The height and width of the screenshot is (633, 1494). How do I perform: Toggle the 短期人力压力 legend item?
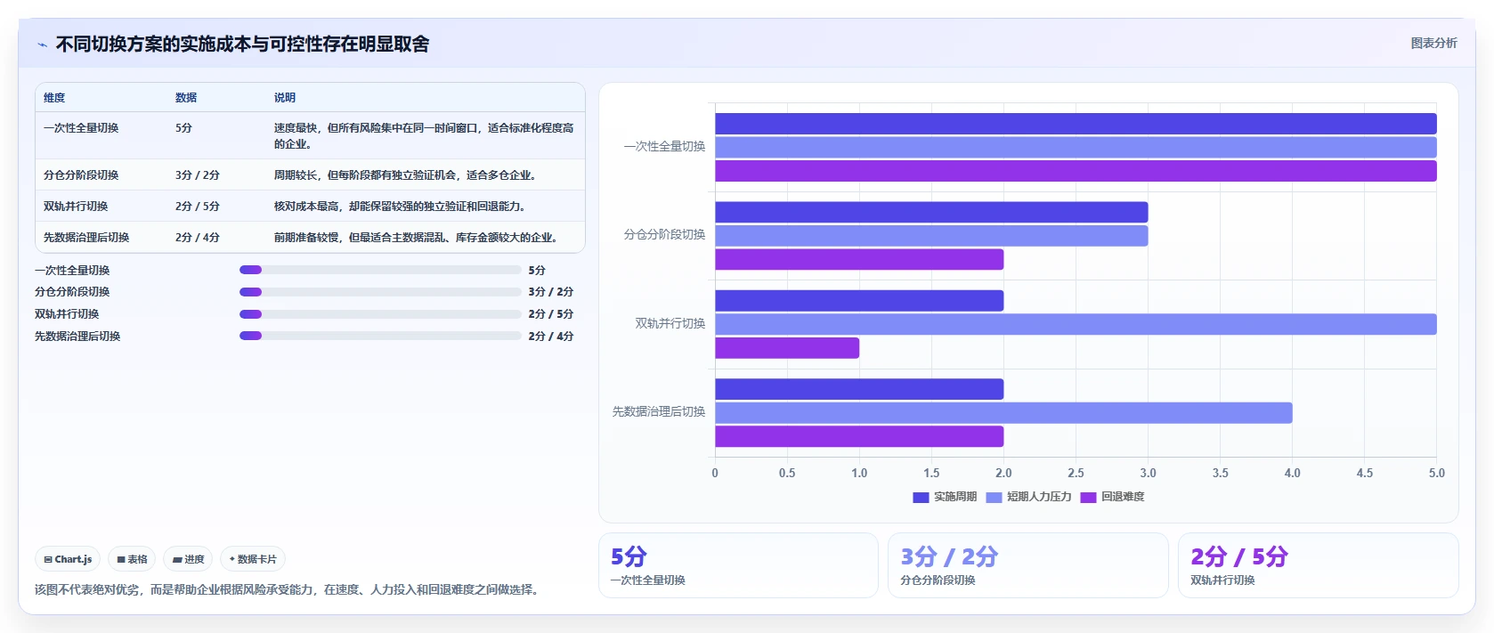[1028, 497]
